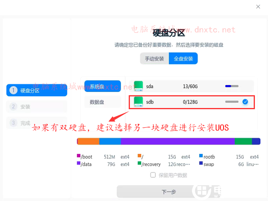Click the /data purple color swatch

coord(78,163)
